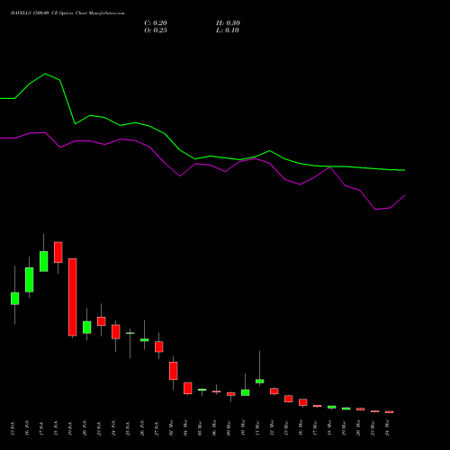Select the 05 Mar date label
450x450 pixels.
click(x=200, y=428)
